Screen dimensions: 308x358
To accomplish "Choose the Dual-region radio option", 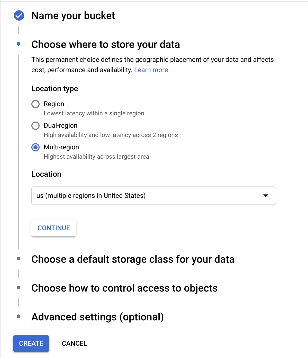I will (x=35, y=126).
